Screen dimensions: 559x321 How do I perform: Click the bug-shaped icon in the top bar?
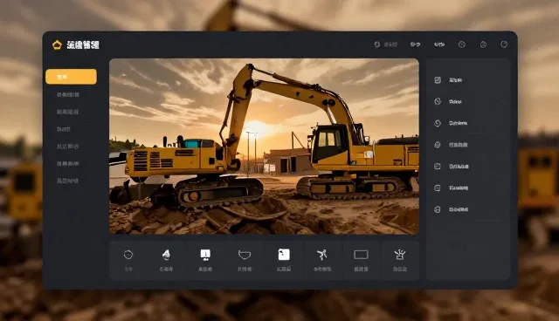point(376,44)
